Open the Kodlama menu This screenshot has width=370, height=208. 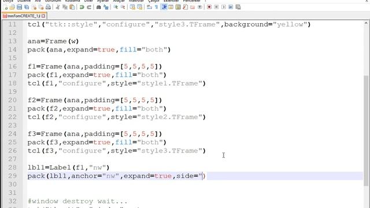point(72,1)
